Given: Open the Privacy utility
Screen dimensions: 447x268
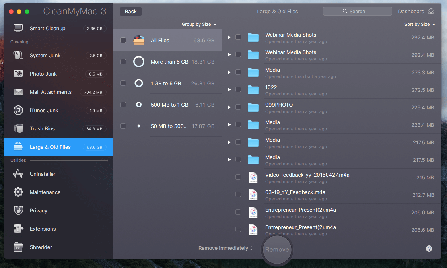Looking at the screenshot, I should click(58, 210).
